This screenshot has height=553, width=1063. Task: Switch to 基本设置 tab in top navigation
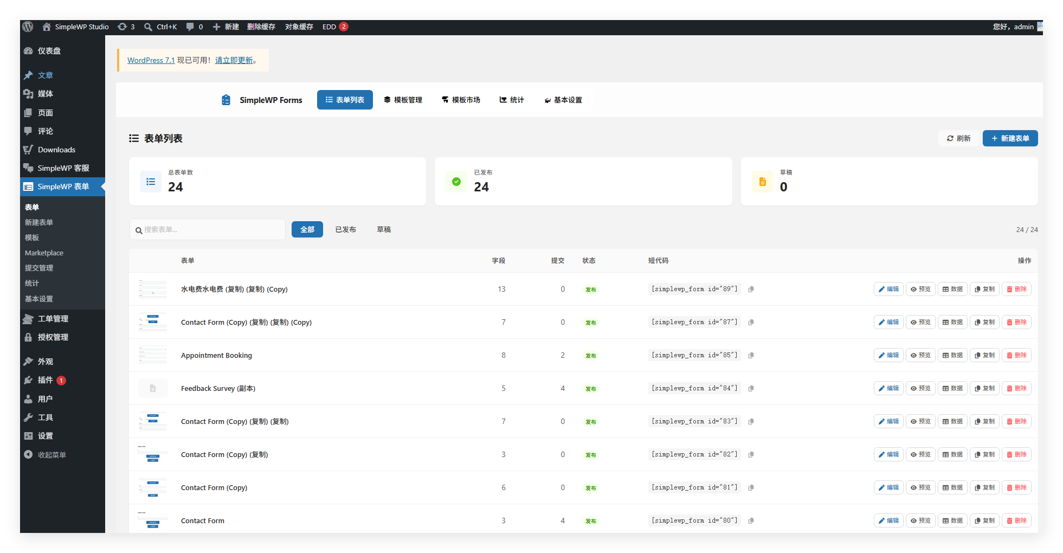click(x=563, y=100)
